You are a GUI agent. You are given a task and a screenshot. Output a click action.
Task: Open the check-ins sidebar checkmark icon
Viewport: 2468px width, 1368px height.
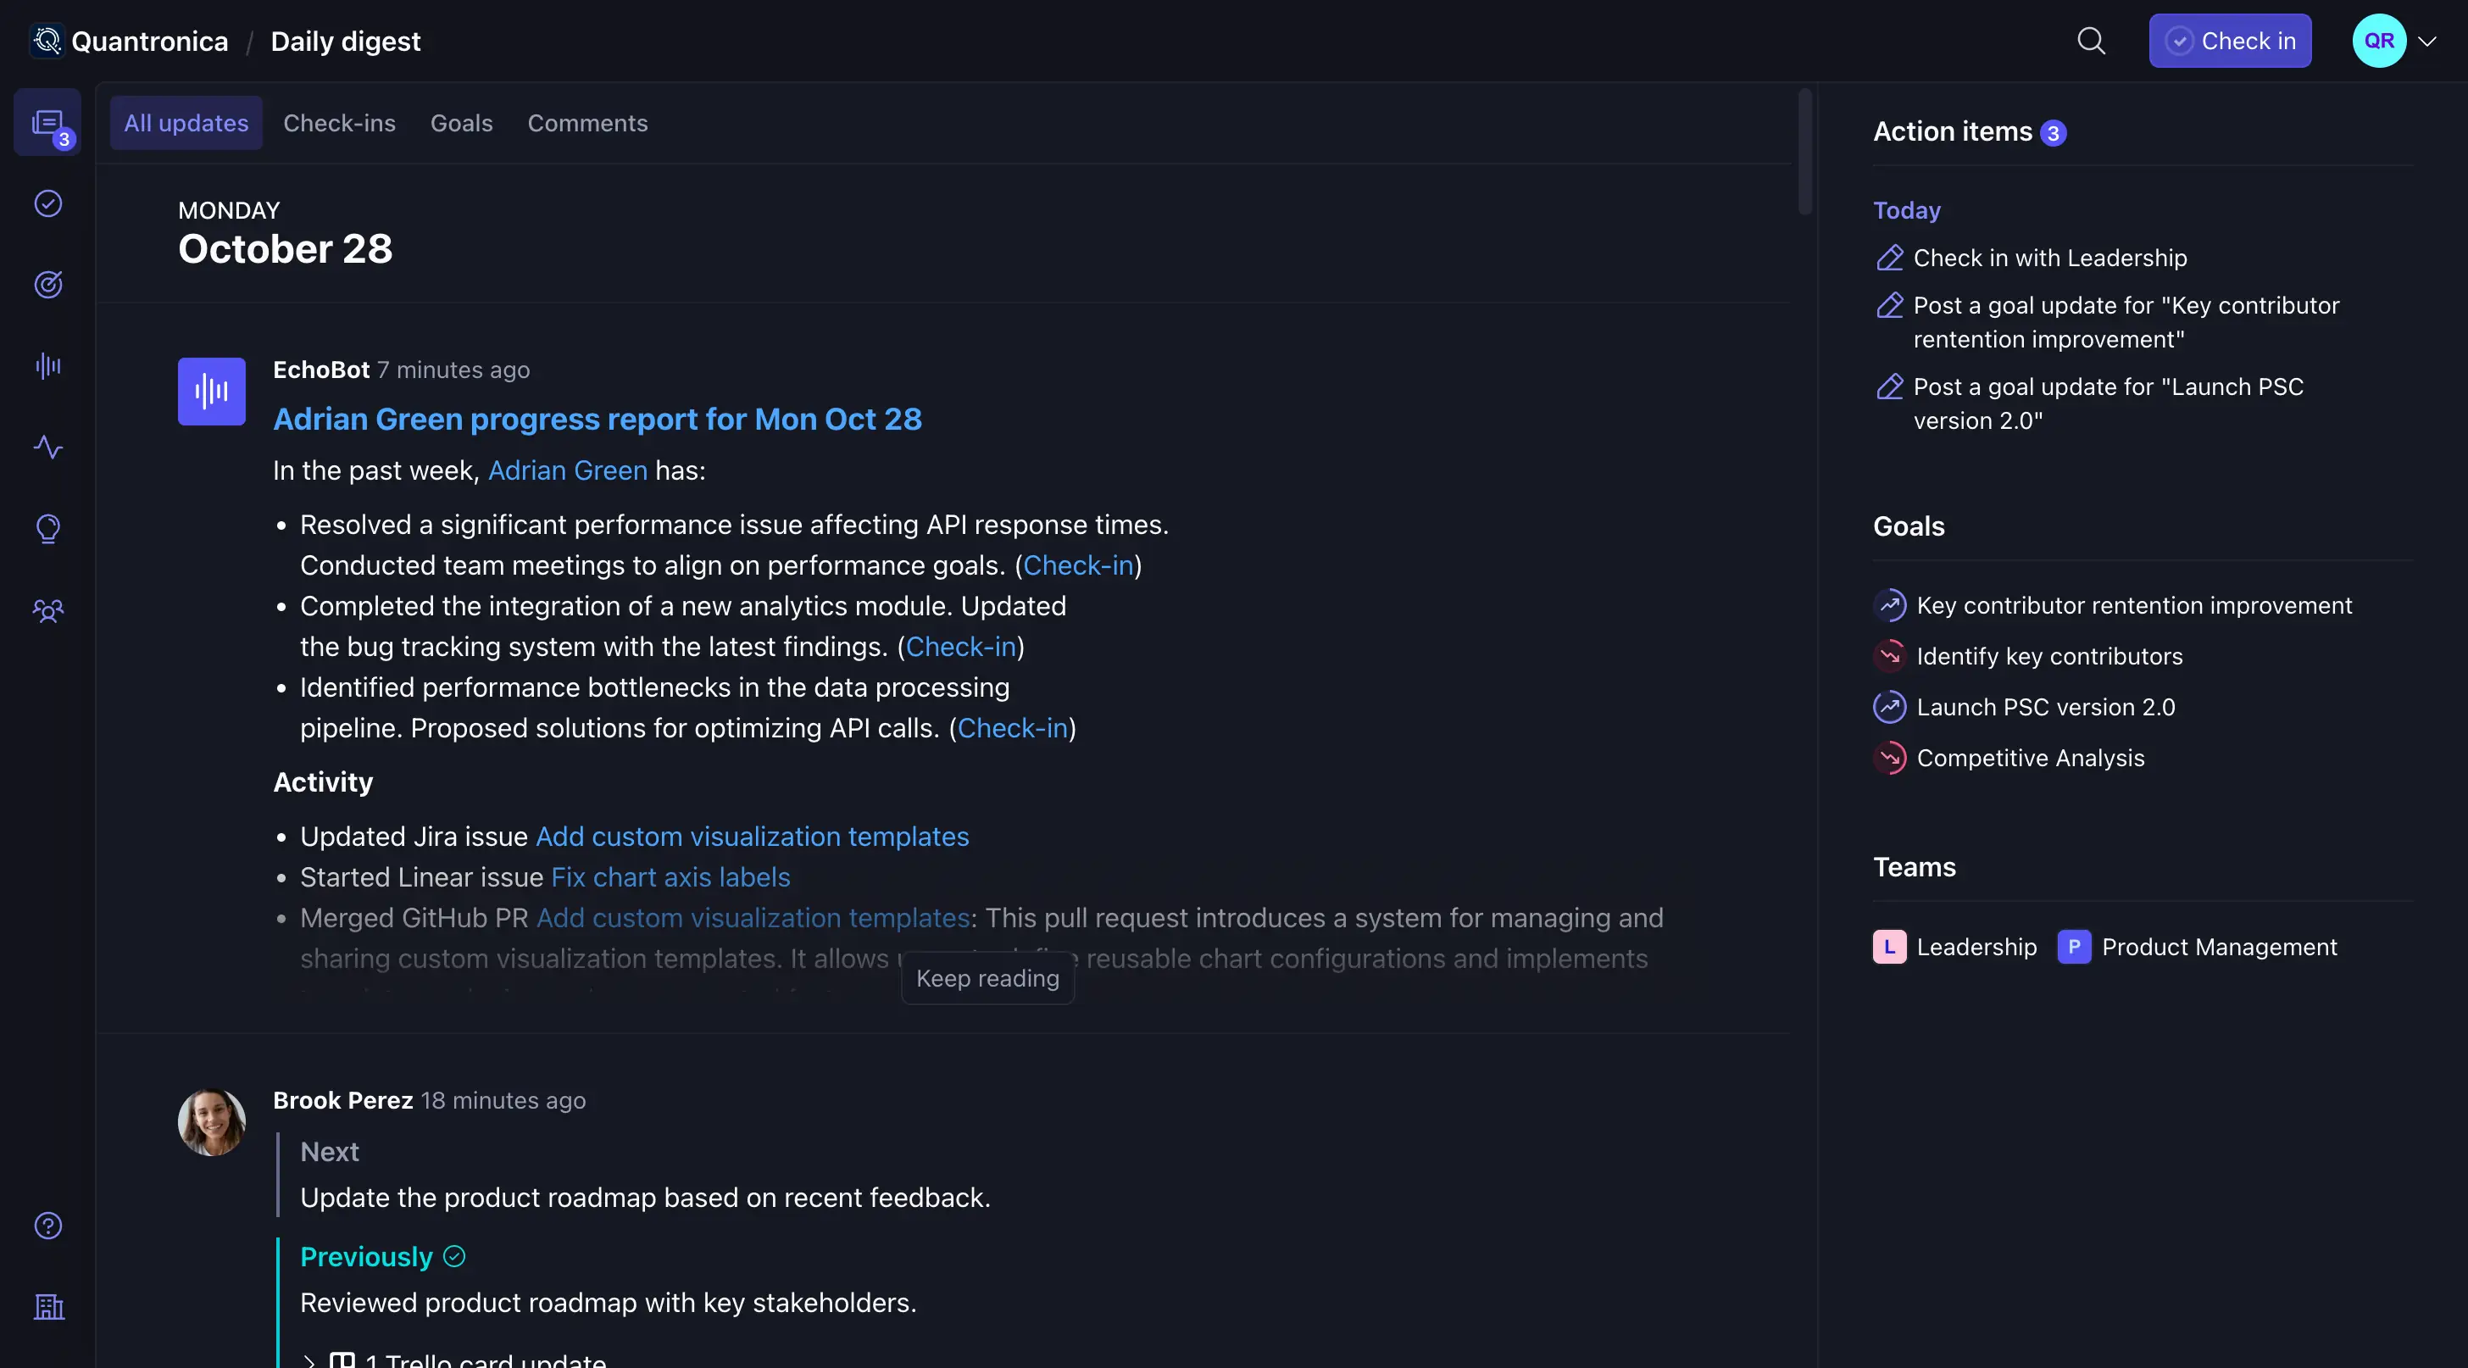tap(48, 204)
